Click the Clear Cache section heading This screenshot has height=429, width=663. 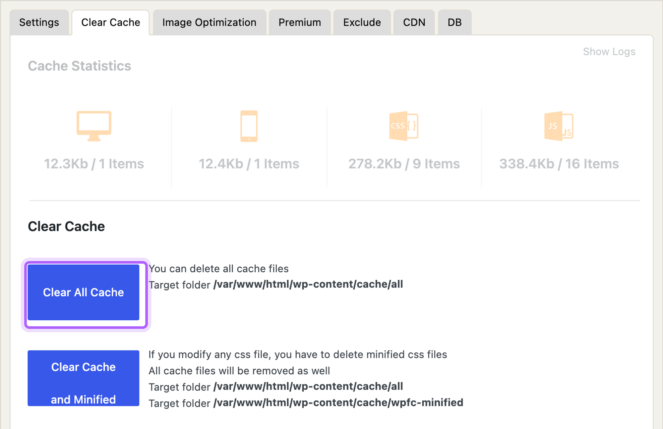66,227
